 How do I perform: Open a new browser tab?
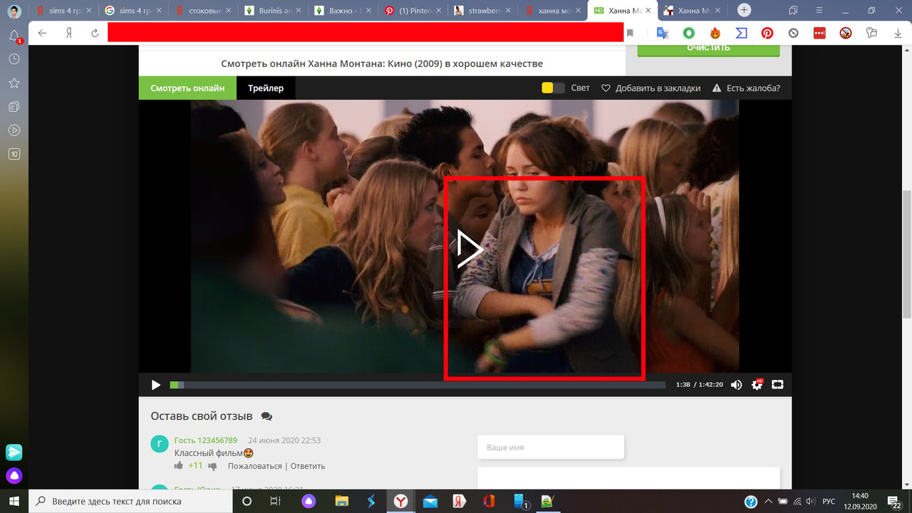point(744,10)
